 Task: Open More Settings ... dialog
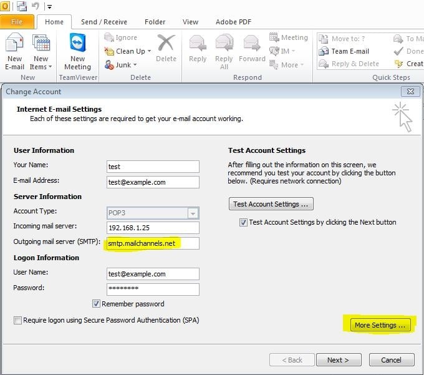380,325
